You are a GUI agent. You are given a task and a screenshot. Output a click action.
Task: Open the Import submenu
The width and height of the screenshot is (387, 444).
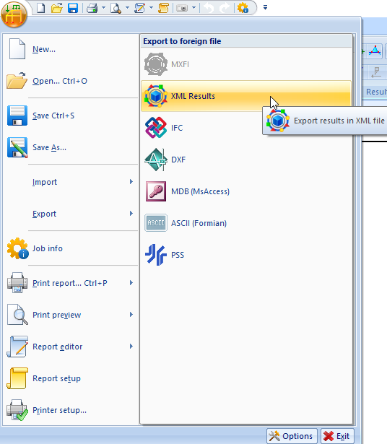coord(70,182)
